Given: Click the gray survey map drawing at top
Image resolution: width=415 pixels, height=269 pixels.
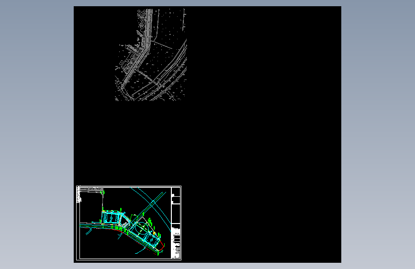Looking at the screenshot, I should 151,55.
